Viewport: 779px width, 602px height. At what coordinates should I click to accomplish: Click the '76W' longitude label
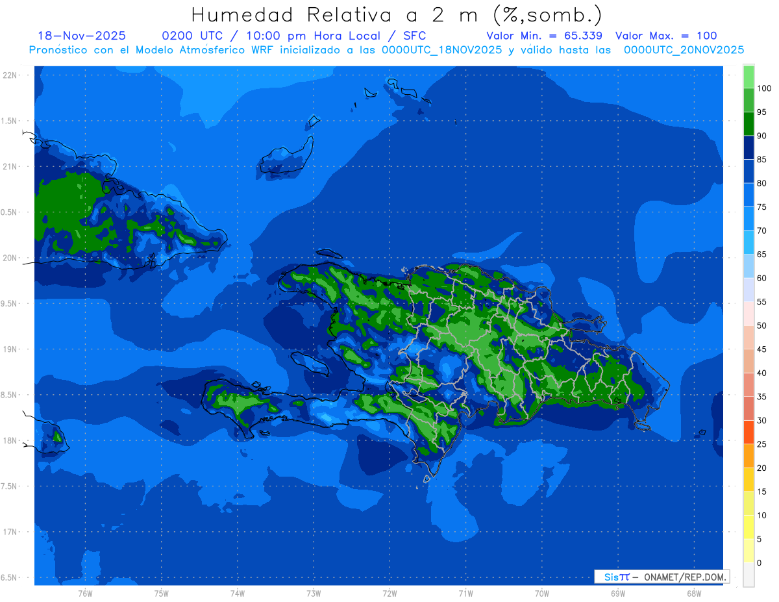85,594
